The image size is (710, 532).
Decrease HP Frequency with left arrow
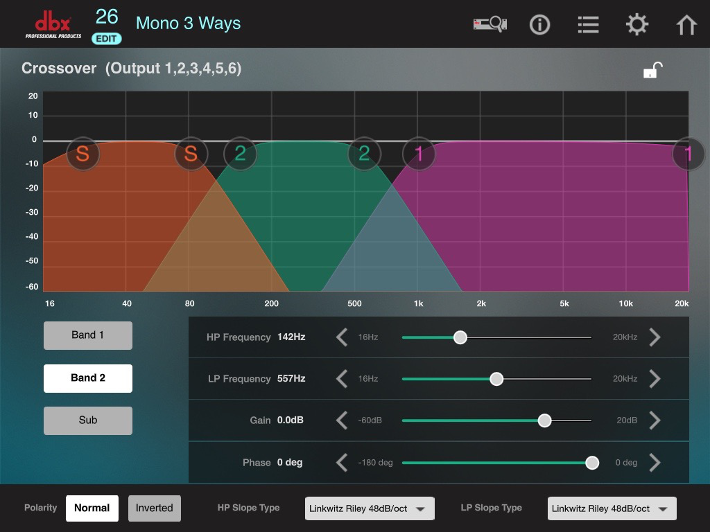pos(342,337)
